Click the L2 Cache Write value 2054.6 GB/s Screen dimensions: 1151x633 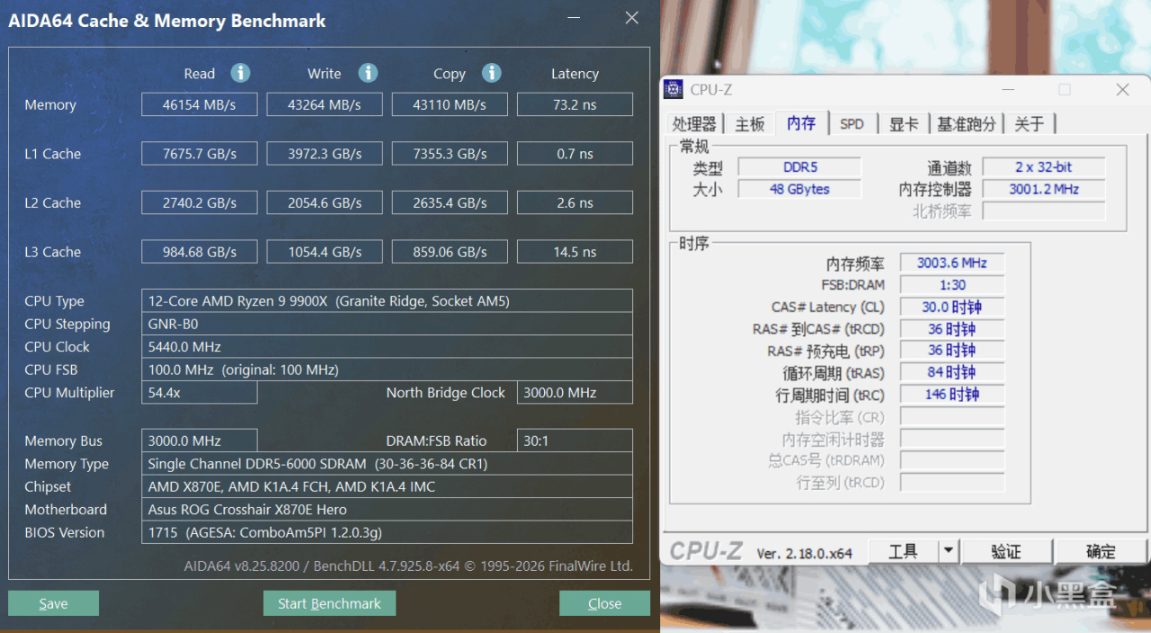coord(325,202)
